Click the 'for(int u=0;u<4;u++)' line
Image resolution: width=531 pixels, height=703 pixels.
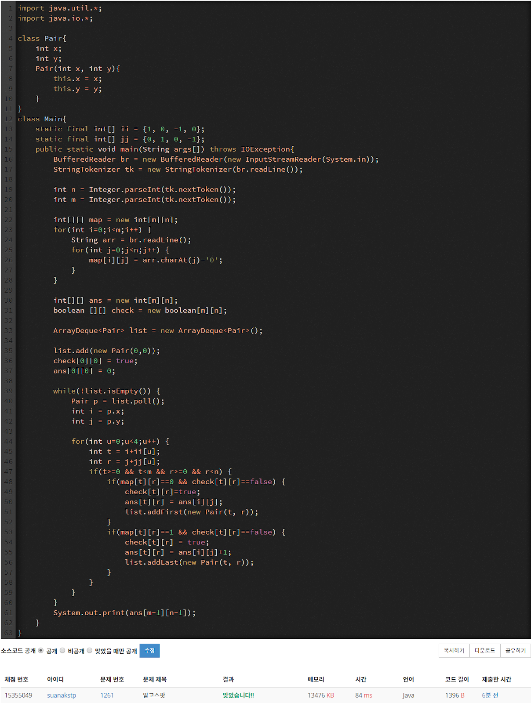click(120, 442)
